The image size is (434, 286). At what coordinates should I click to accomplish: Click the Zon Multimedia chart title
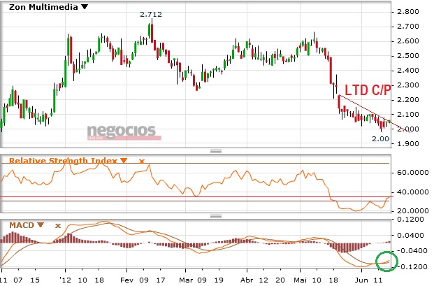click(x=43, y=7)
